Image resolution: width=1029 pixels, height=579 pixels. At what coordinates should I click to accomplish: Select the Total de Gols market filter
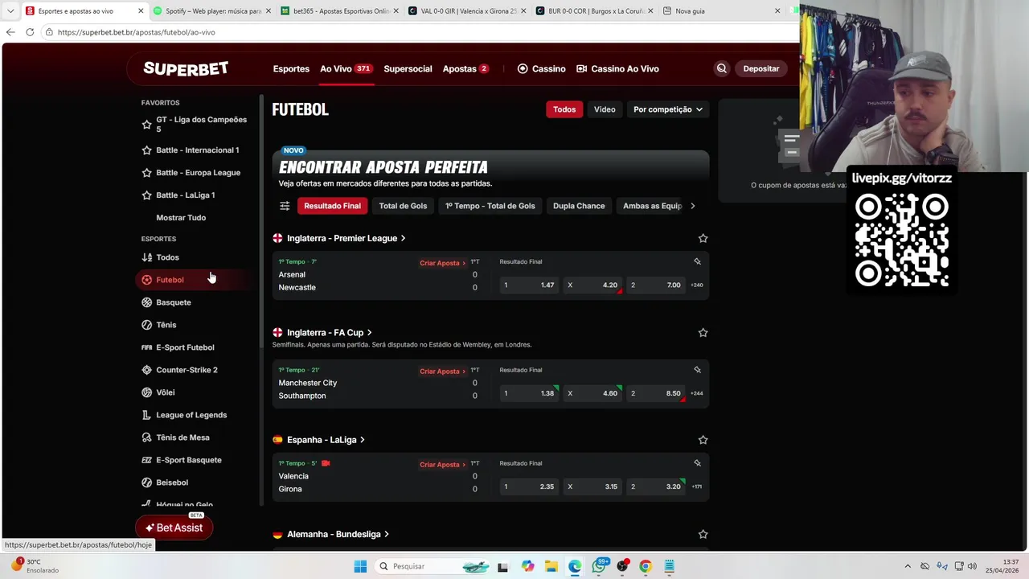[x=403, y=206]
